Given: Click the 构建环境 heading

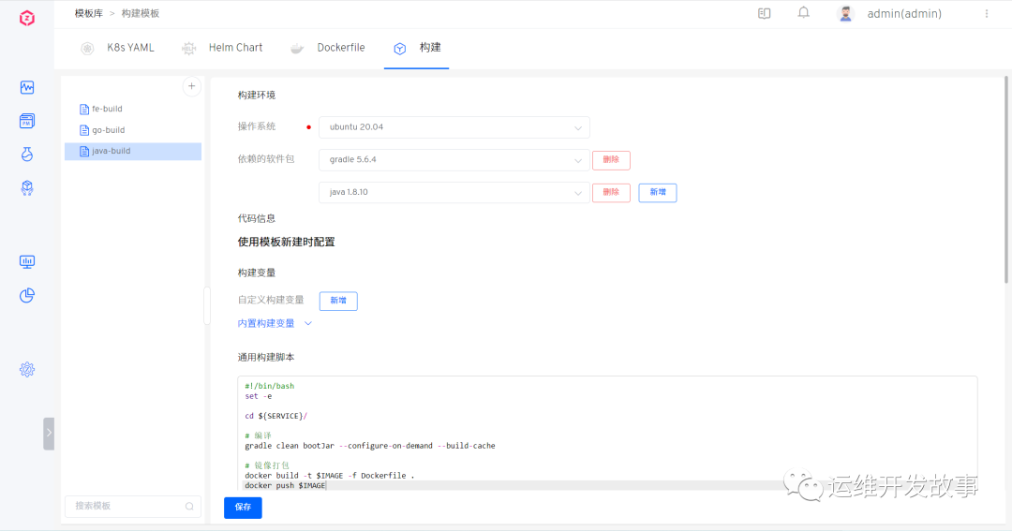Looking at the screenshot, I should pos(256,95).
